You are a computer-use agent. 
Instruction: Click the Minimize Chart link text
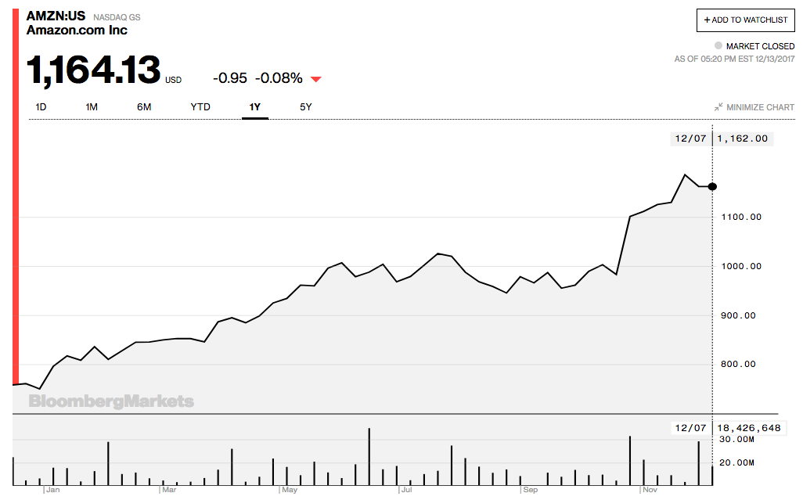(760, 107)
